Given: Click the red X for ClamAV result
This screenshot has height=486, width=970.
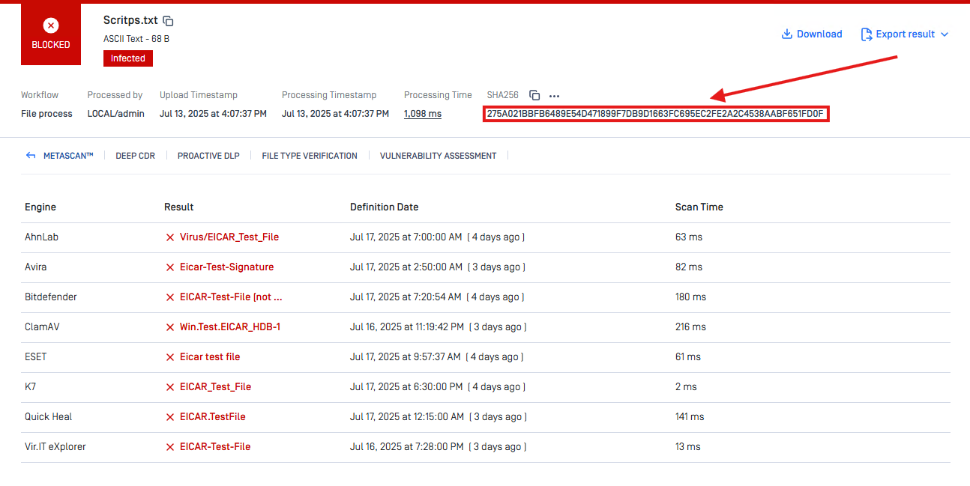Looking at the screenshot, I should 170,327.
